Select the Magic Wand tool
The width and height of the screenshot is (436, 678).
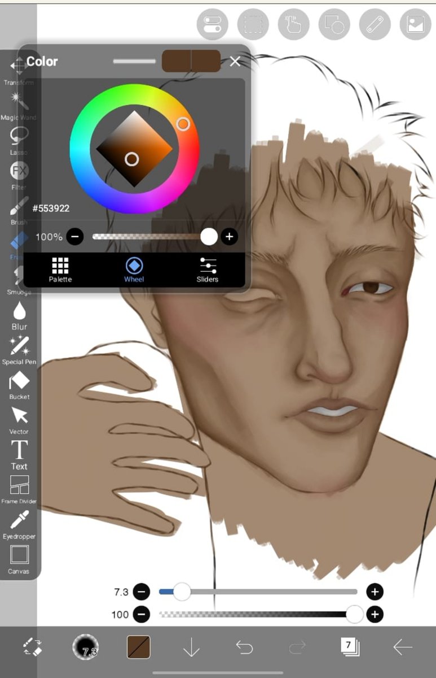19,105
